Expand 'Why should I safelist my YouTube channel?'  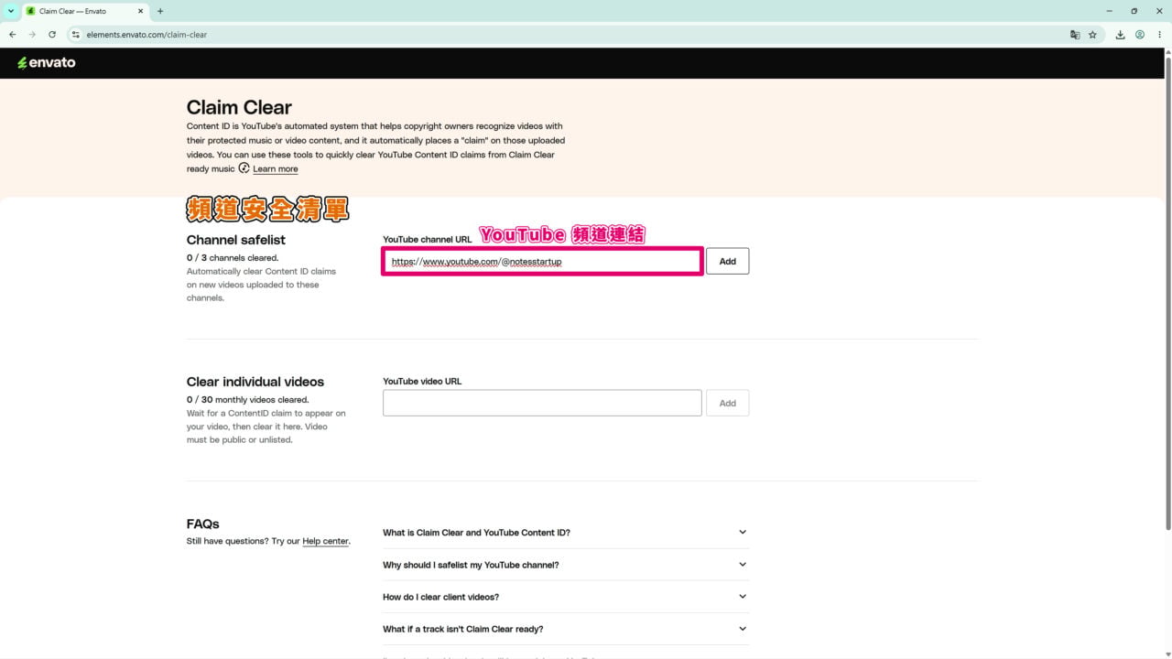coord(566,565)
